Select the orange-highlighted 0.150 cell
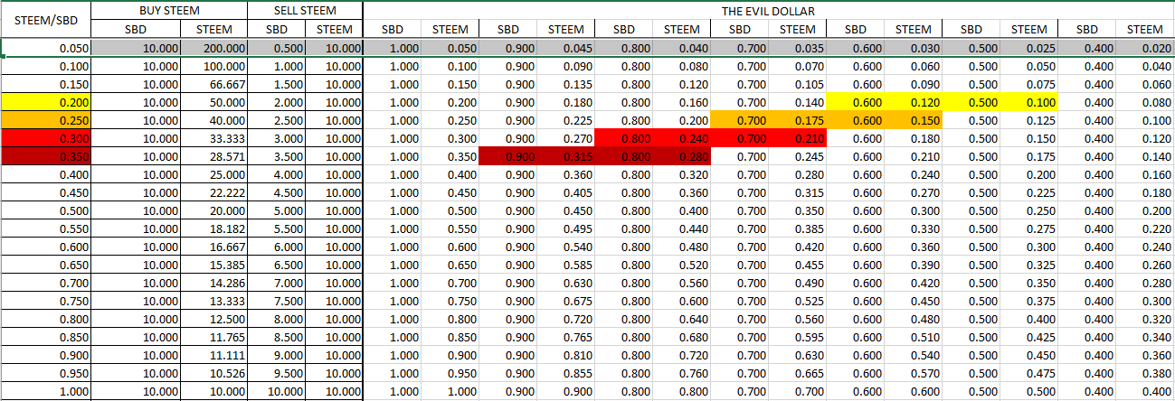This screenshot has height=401, width=1175. [x=914, y=120]
